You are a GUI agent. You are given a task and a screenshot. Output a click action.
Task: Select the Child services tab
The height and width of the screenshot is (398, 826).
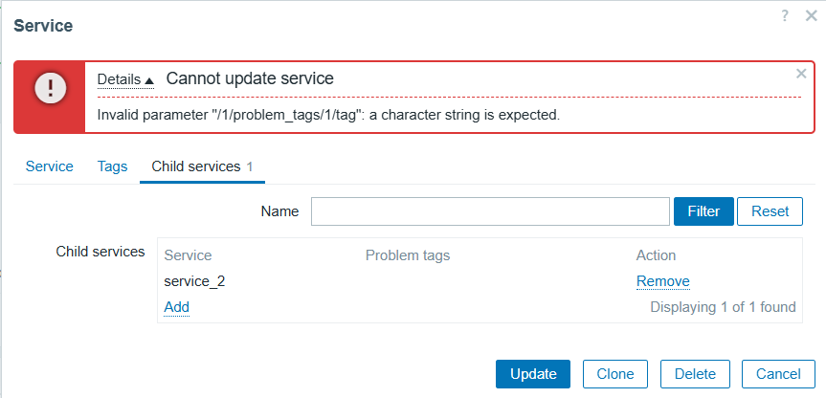click(x=202, y=166)
